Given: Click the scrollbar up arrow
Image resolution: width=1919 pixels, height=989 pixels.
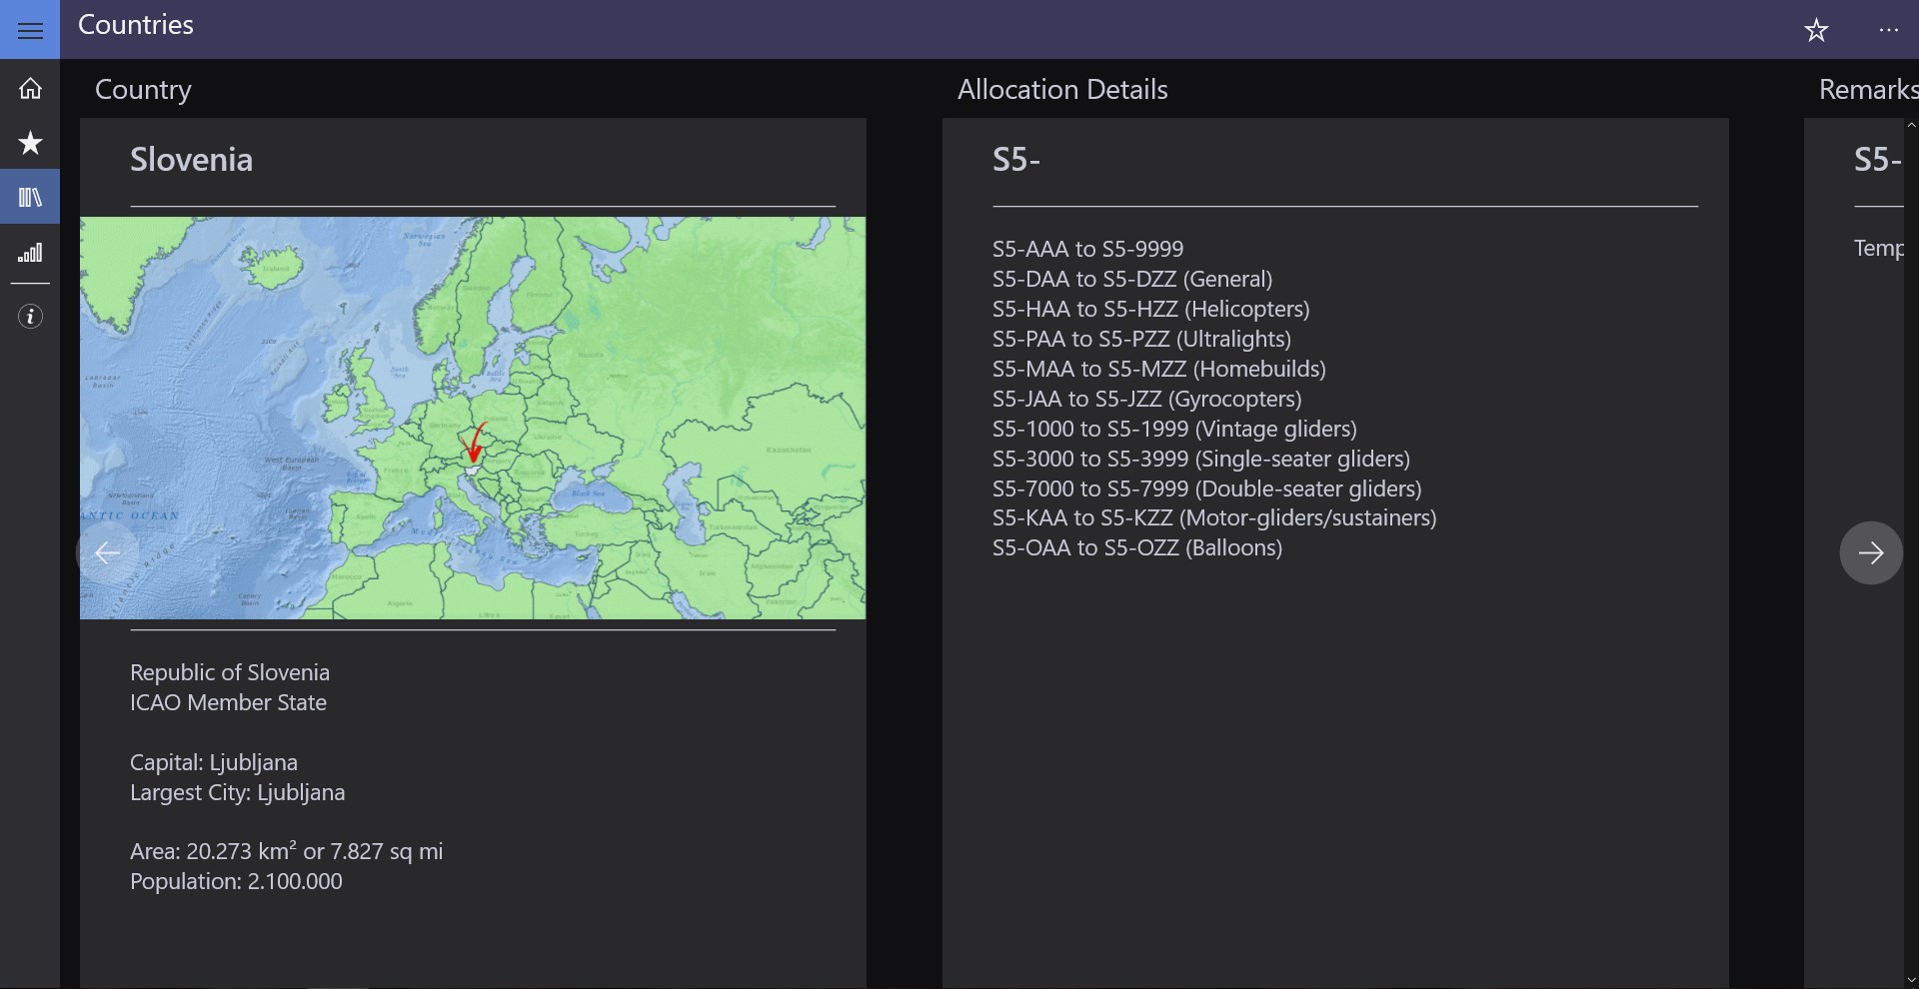Looking at the screenshot, I should [1911, 125].
